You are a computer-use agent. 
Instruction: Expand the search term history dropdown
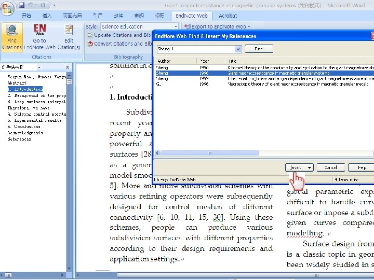238,49
